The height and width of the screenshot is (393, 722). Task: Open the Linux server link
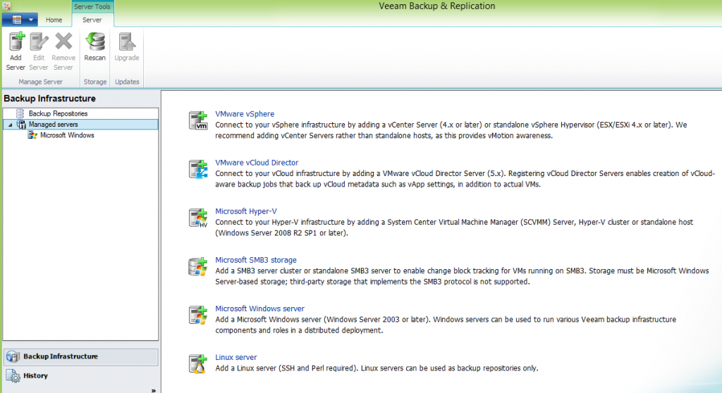(x=235, y=357)
